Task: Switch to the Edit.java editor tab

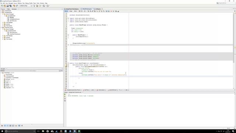Action: point(98,9)
